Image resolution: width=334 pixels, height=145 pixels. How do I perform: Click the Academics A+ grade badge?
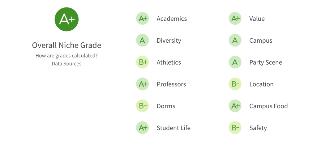point(143,19)
